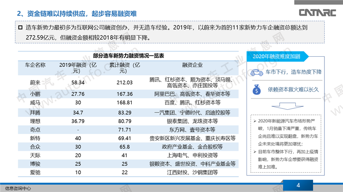Image resolution: width=343 pixels, height=192 pixels.
Task: Select value 34.7
Action: [x=78, y=112]
